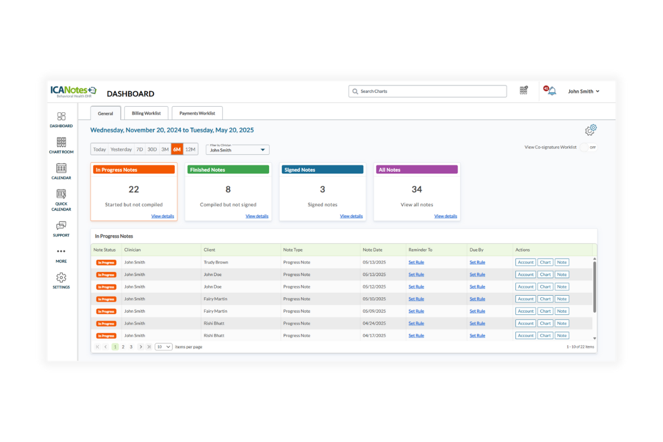Open Note for 05/12/2025 row
The height and width of the screenshot is (442, 663).
coord(562,287)
